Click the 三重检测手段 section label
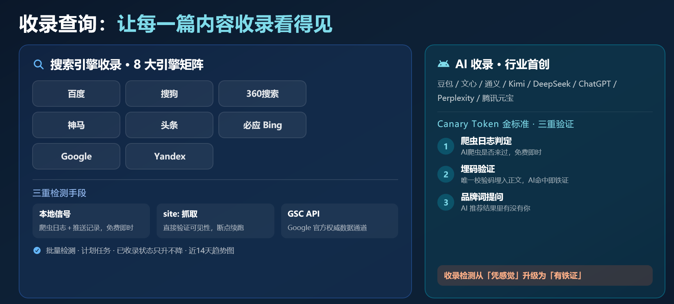This screenshot has height=304, width=674. (x=59, y=193)
